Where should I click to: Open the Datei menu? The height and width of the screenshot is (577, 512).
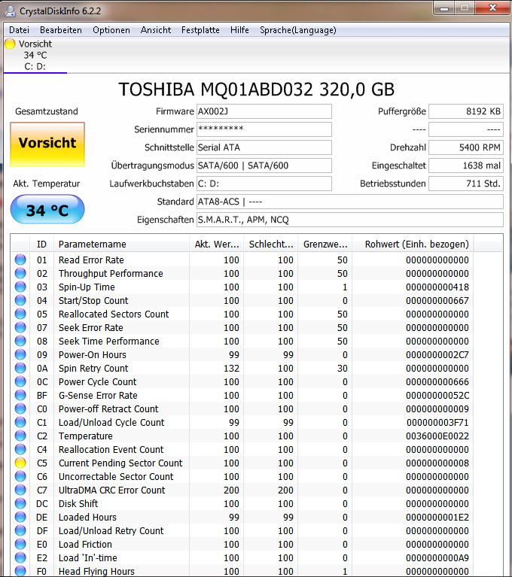click(19, 30)
